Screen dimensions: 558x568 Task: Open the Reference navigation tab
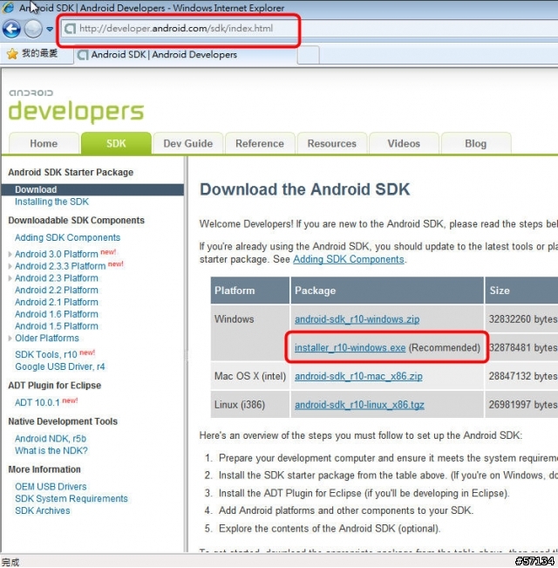(x=260, y=143)
